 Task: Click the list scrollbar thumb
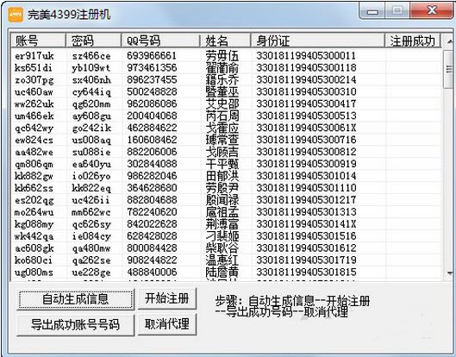449,69
